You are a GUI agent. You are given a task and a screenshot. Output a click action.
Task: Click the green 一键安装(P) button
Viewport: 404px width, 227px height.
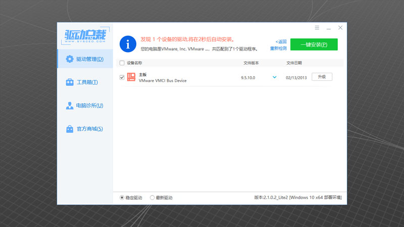[x=314, y=44]
